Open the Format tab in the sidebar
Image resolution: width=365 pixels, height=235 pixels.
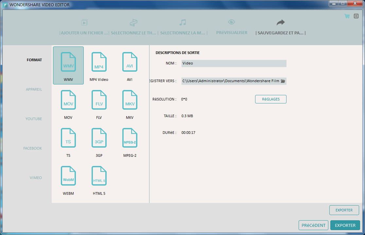tap(34, 60)
